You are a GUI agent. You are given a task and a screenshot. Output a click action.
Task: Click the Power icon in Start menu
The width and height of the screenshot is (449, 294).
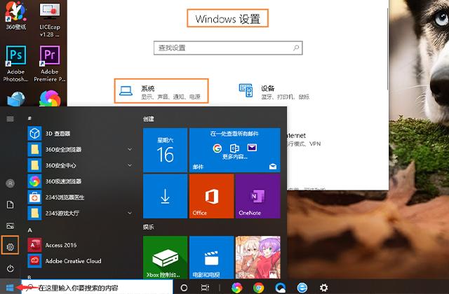[11, 268]
